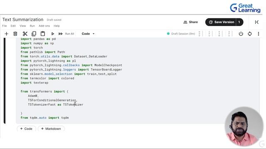This screenshot has height=149, width=266.
Task: Open the File menu
Action: (x=5, y=26)
